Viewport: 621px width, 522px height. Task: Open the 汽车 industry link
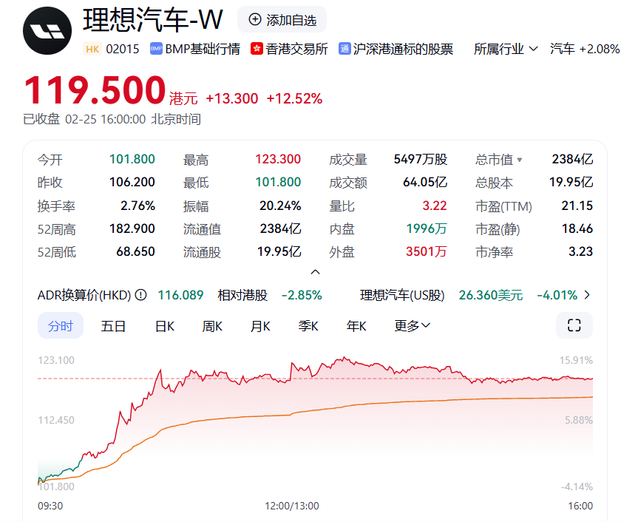click(x=563, y=49)
